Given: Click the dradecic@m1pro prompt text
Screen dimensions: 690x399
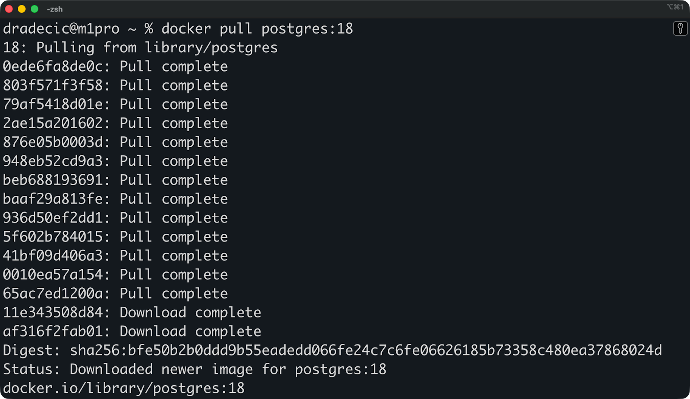Looking at the screenshot, I should pos(61,29).
